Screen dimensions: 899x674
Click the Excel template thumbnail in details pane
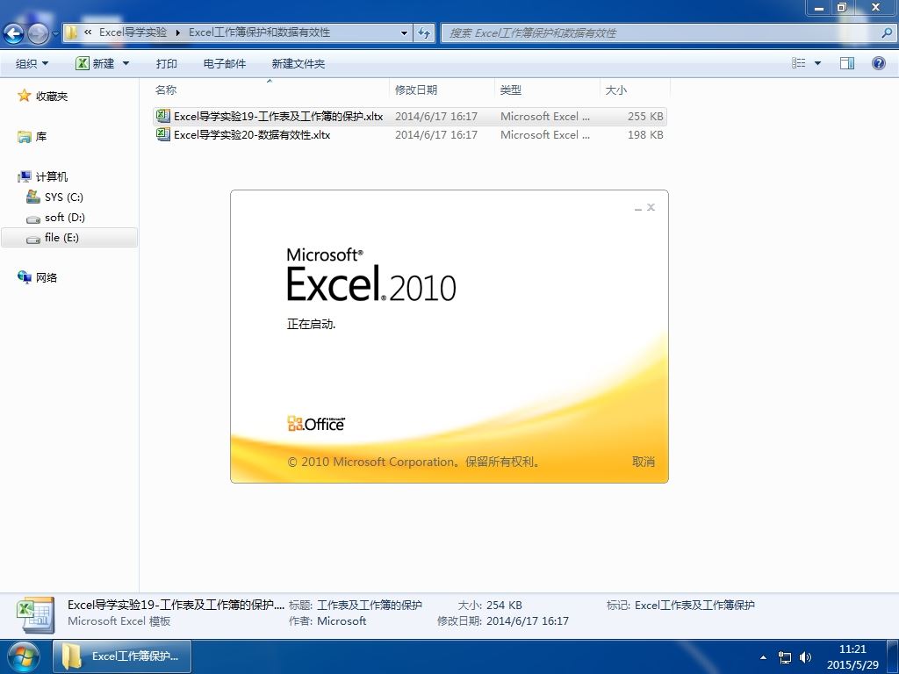pos(35,613)
